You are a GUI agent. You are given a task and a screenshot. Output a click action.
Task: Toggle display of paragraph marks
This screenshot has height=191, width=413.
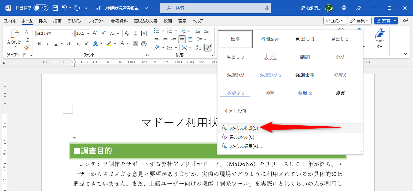click(208, 47)
